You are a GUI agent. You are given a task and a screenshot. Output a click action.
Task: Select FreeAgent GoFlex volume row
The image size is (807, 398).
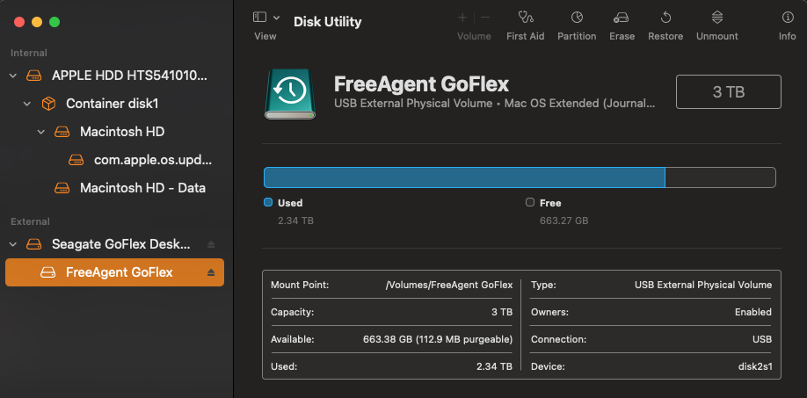point(115,272)
